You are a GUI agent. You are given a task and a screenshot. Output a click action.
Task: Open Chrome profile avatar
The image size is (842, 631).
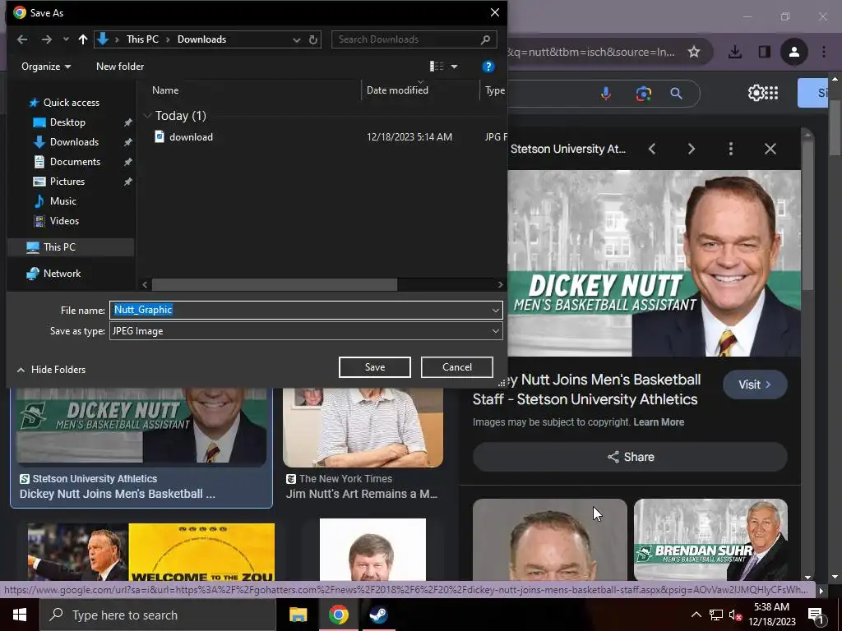click(793, 52)
